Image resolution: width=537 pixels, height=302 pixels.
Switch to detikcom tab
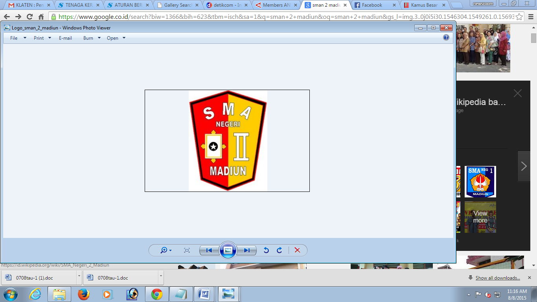(x=227, y=5)
